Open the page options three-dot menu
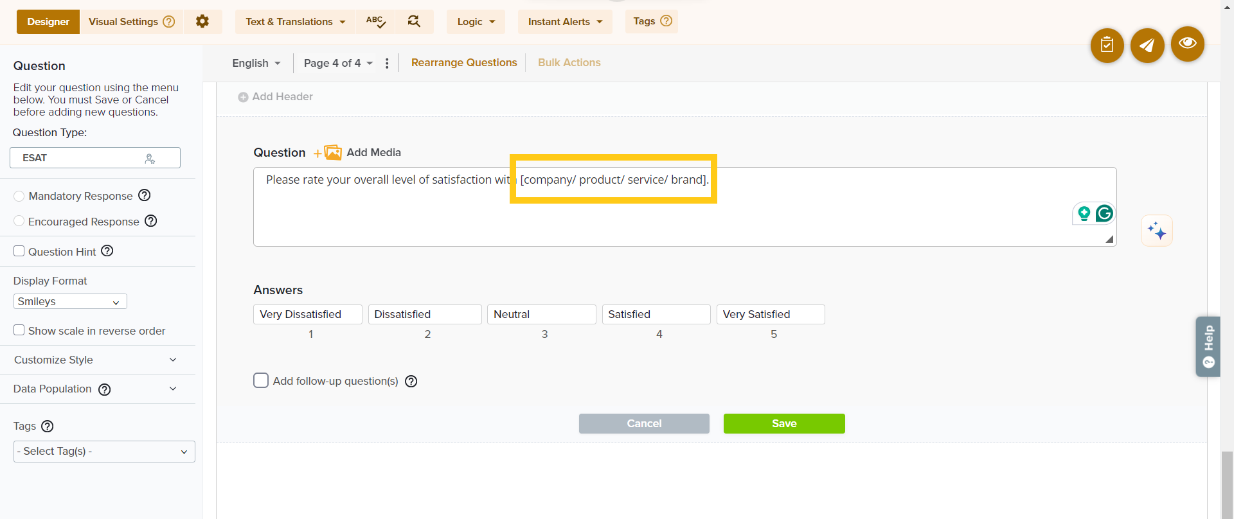Image resolution: width=1234 pixels, height=519 pixels. (x=387, y=63)
